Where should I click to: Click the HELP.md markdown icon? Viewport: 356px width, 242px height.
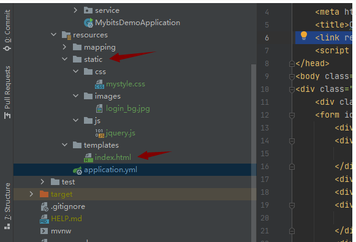[44, 219]
